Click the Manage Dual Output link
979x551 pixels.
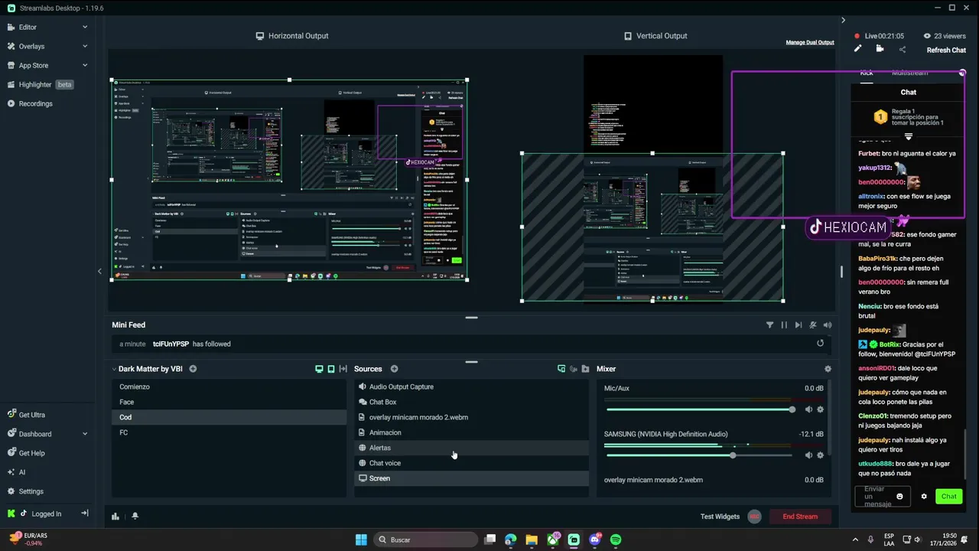pyautogui.click(x=810, y=42)
